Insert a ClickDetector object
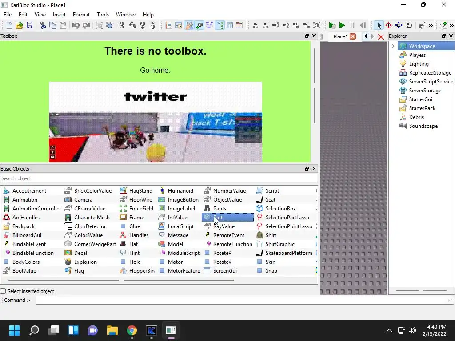Viewport: 455px width, 341px height. [85, 226]
